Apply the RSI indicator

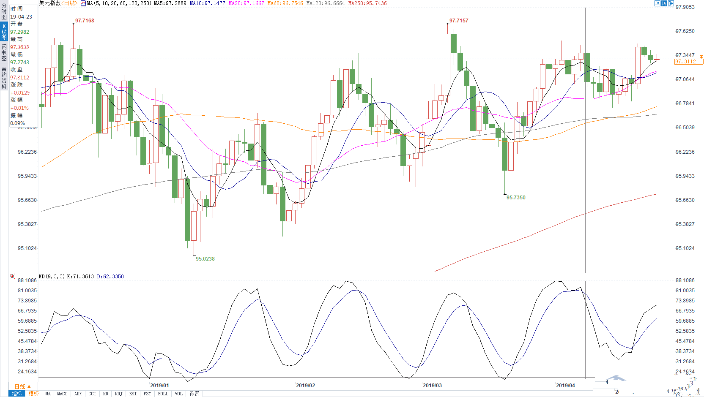pyautogui.click(x=133, y=394)
